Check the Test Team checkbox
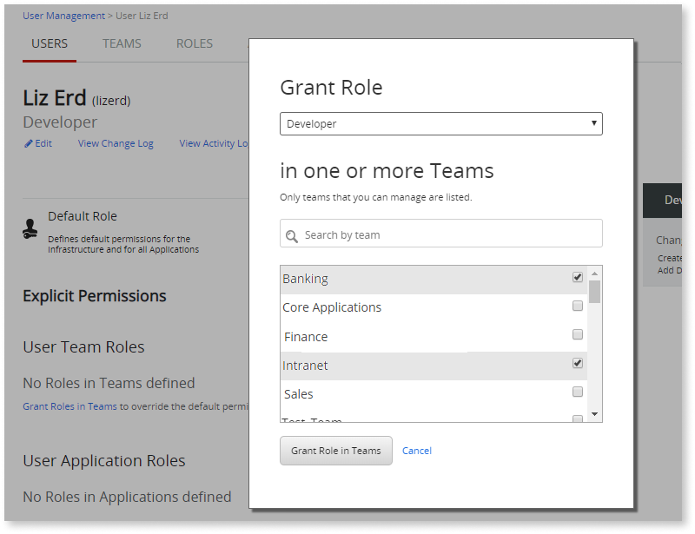This screenshot has height=534, width=695. click(x=577, y=418)
